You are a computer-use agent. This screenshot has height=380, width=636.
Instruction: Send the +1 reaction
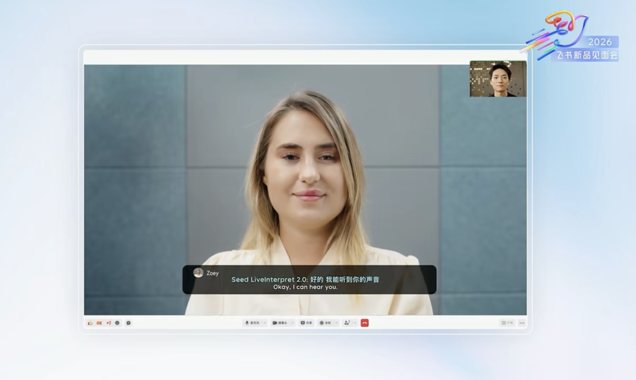(108, 323)
